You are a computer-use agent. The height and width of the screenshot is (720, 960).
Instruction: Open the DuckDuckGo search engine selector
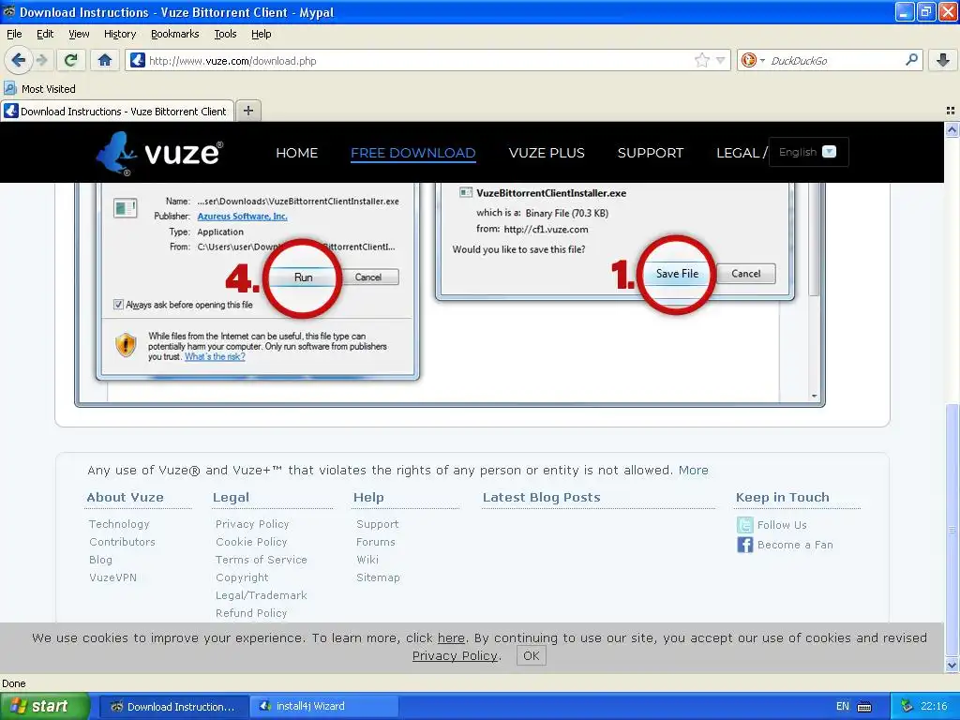click(x=753, y=60)
